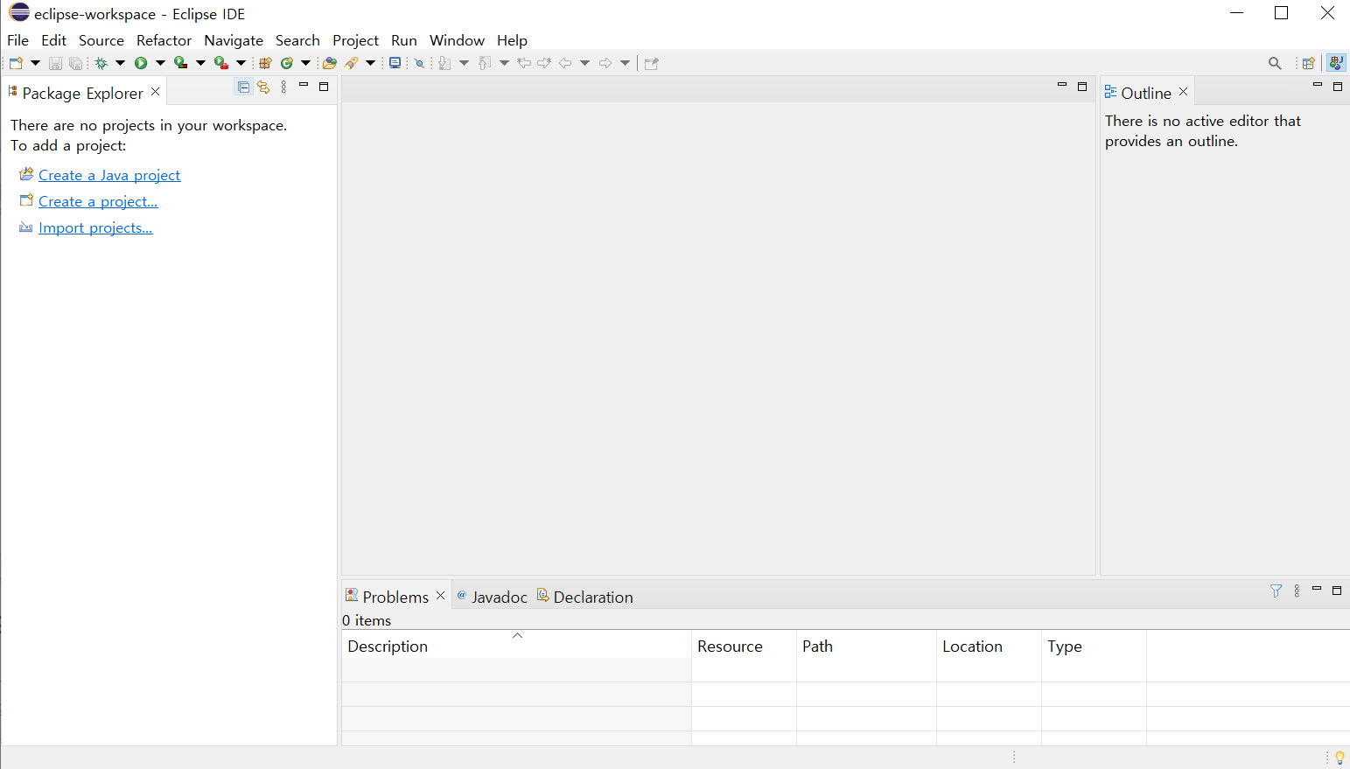Click the Path column header
Viewport: 1350px width, 769px height.
[866, 646]
